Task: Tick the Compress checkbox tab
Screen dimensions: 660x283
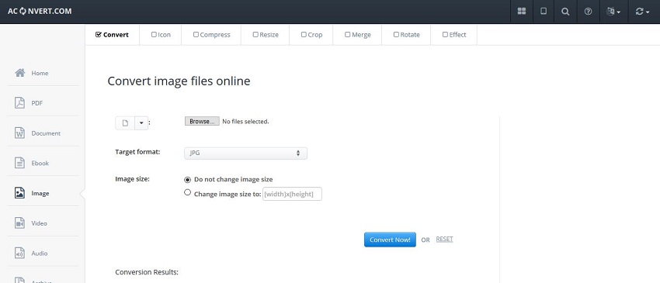Action: (196, 34)
